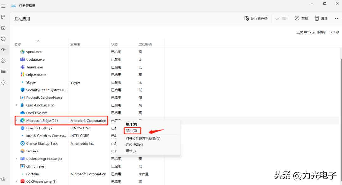Click the three-dot more options button
This screenshot has height=185, width=342.
[x=337, y=19]
